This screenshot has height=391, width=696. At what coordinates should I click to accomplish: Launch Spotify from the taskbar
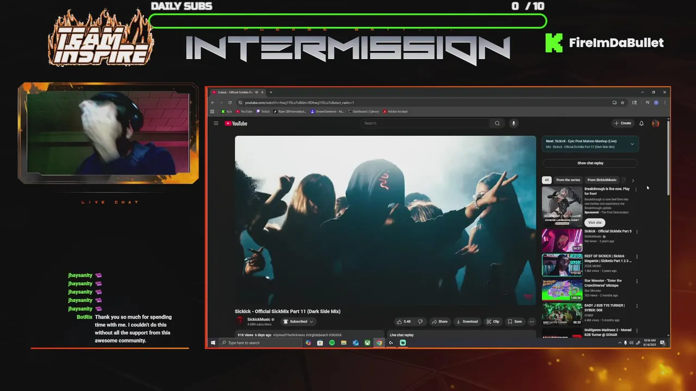(x=332, y=343)
